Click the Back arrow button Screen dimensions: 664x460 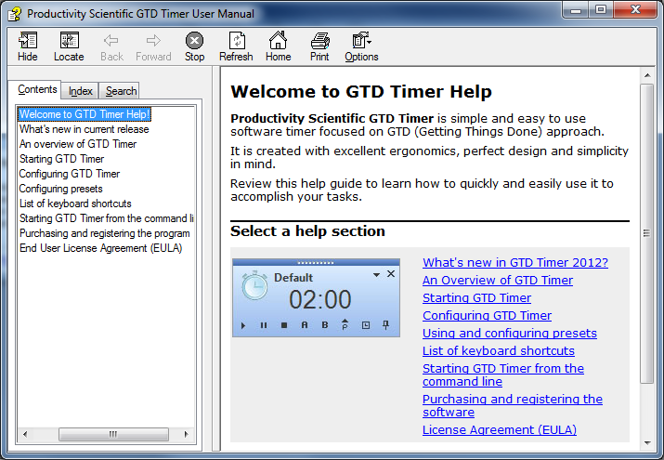coord(111,46)
